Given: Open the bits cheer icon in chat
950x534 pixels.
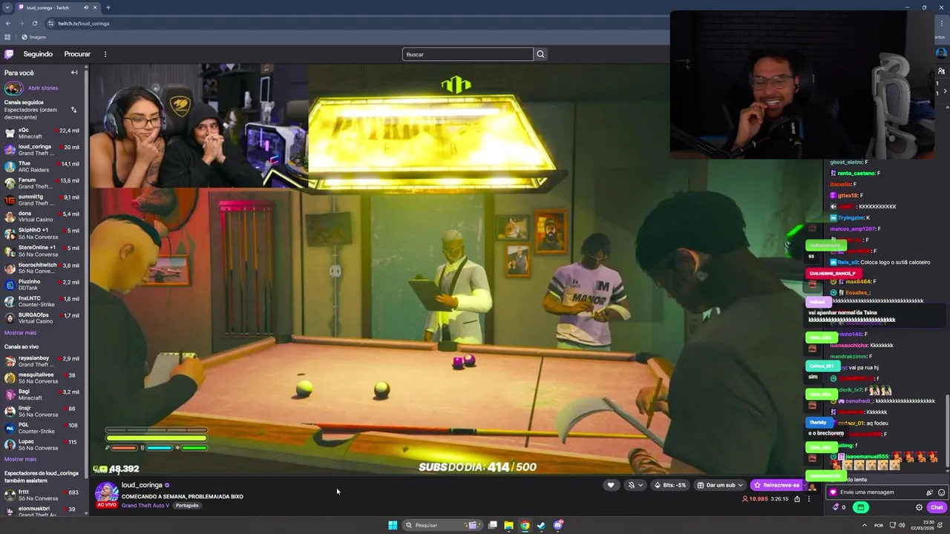Looking at the screenshot, I should 929,492.
